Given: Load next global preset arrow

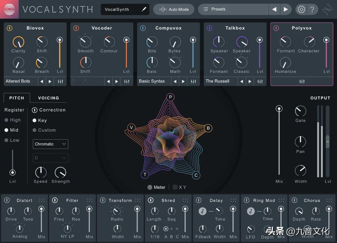Looking at the screenshot, I should [x=286, y=9].
